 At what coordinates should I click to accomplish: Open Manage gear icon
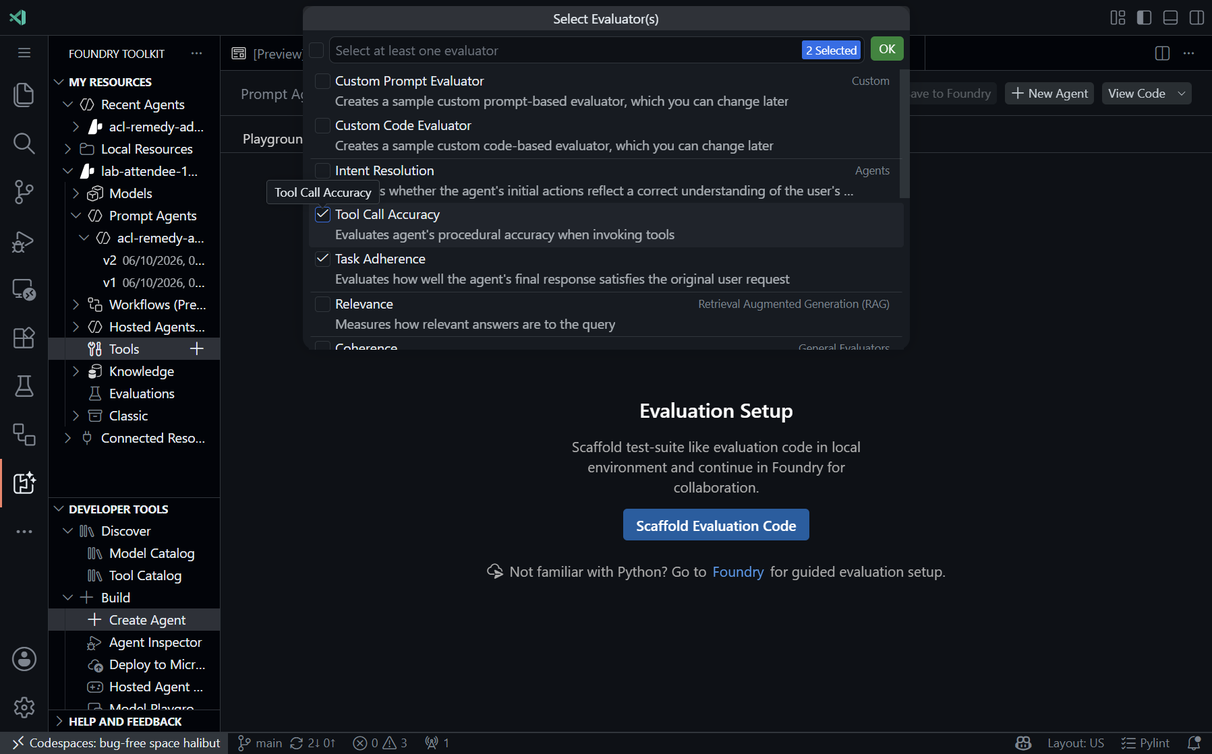tap(24, 708)
